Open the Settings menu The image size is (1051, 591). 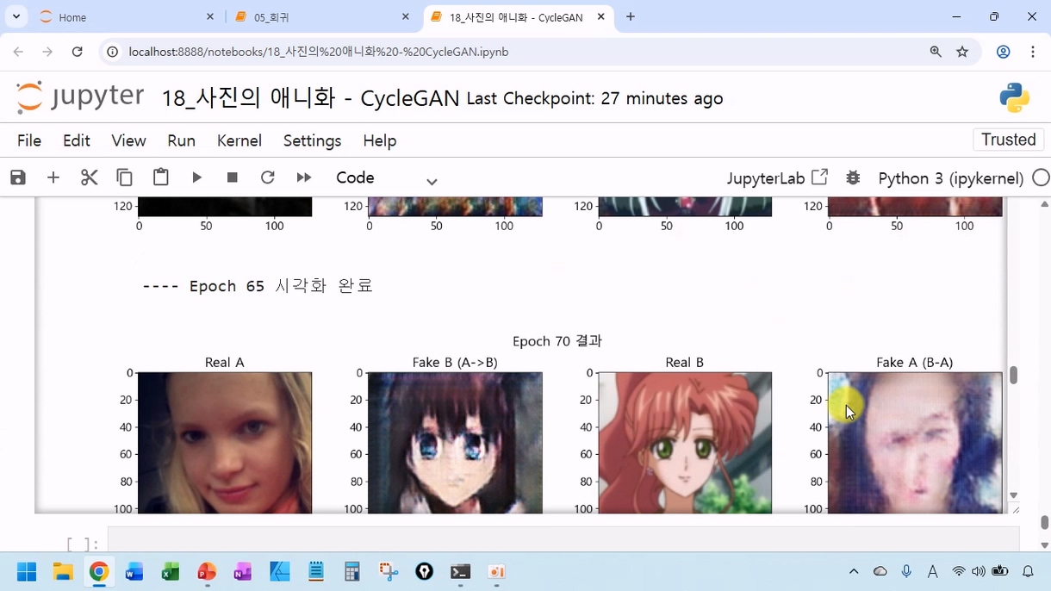[x=312, y=140]
